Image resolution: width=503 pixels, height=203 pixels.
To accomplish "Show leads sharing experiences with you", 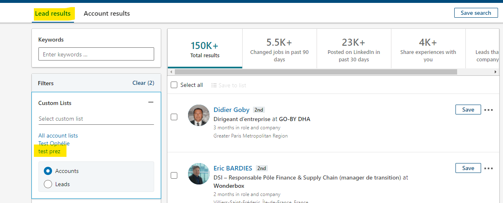I will pos(428,48).
